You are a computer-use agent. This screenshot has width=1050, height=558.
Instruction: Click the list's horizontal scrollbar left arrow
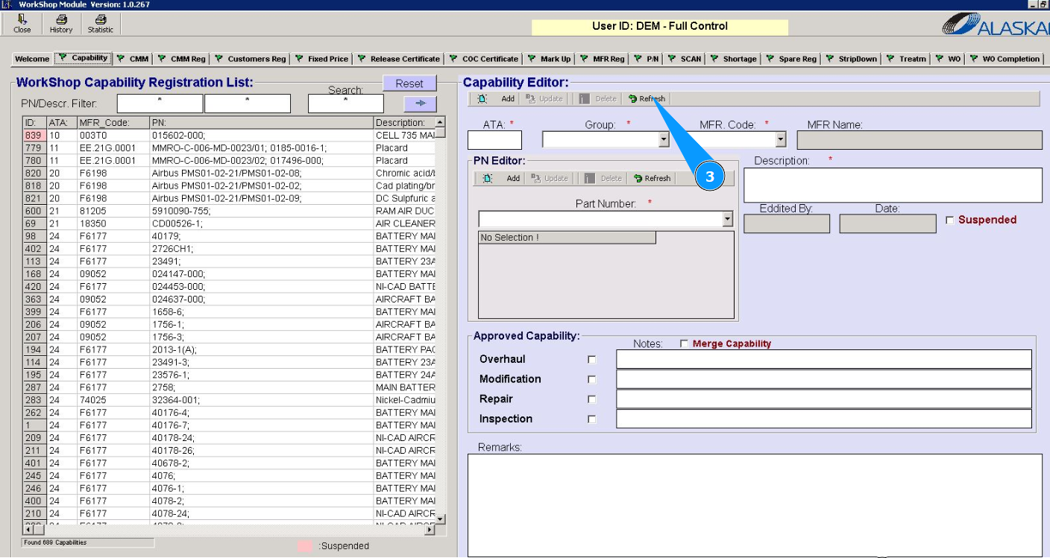tap(28, 530)
